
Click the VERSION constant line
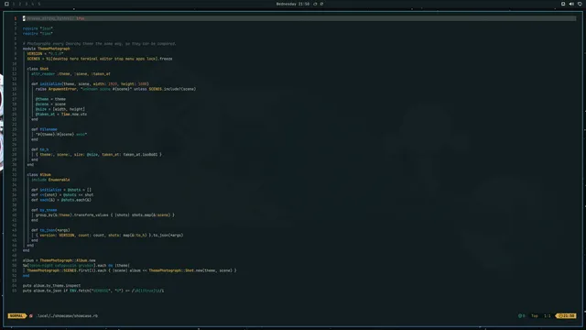[x=45, y=53]
